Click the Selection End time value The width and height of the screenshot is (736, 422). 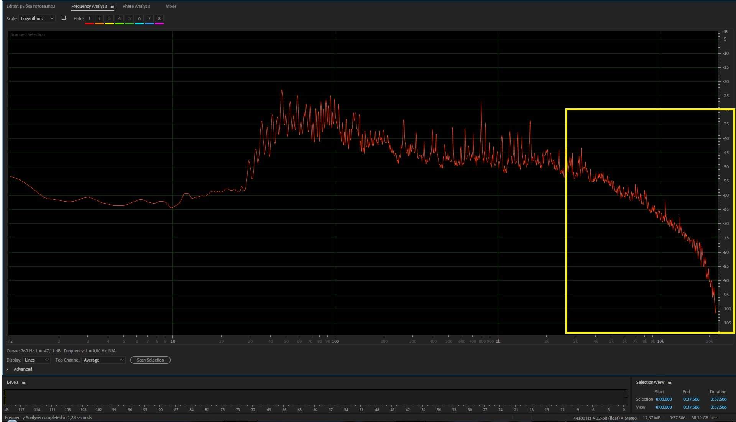point(691,399)
